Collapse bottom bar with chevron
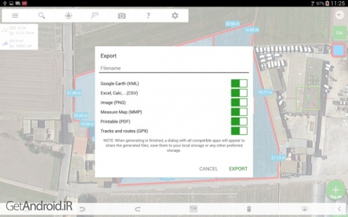Viewport: 348px width, 217px height. (x=339, y=209)
